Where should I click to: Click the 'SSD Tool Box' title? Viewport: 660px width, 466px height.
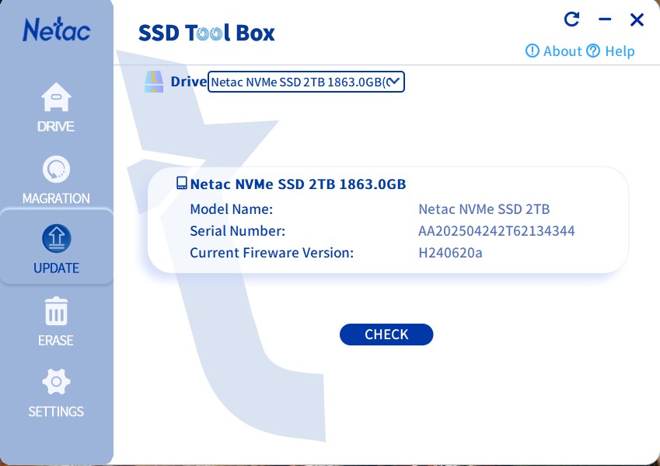click(207, 33)
